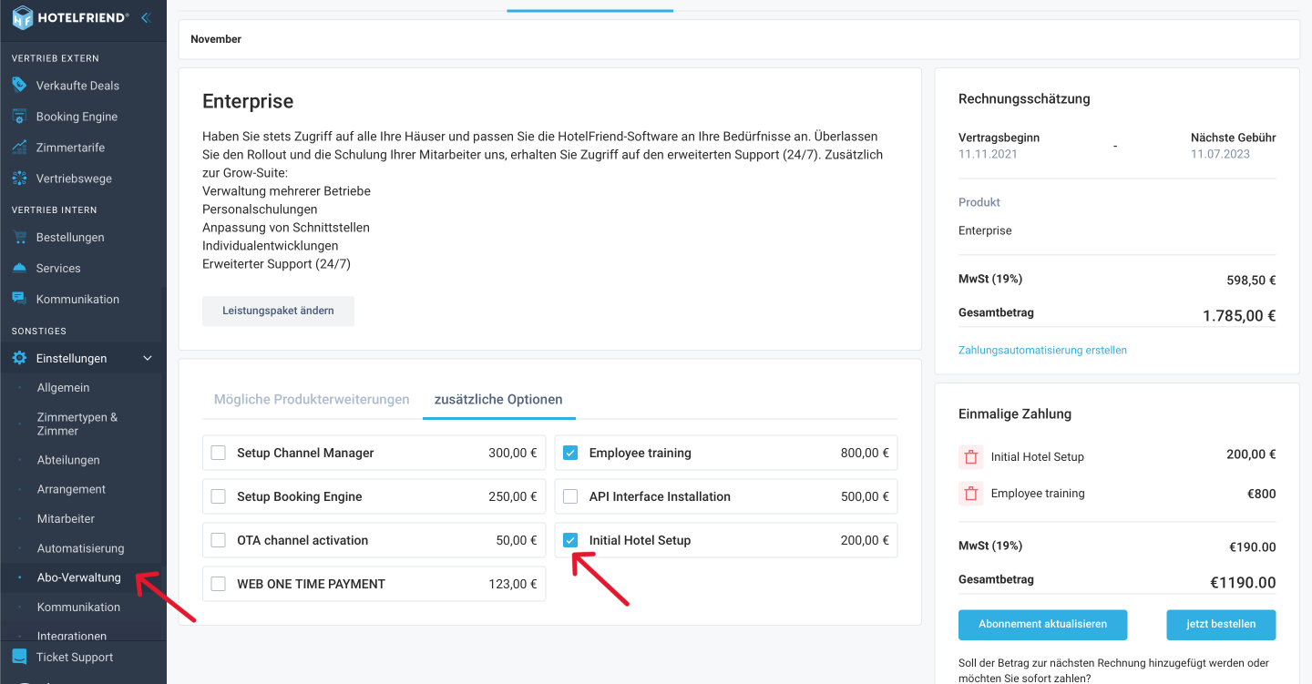Viewport: 1312px width, 684px height.
Task: Click Einstellungen gear icon
Action: click(x=19, y=359)
